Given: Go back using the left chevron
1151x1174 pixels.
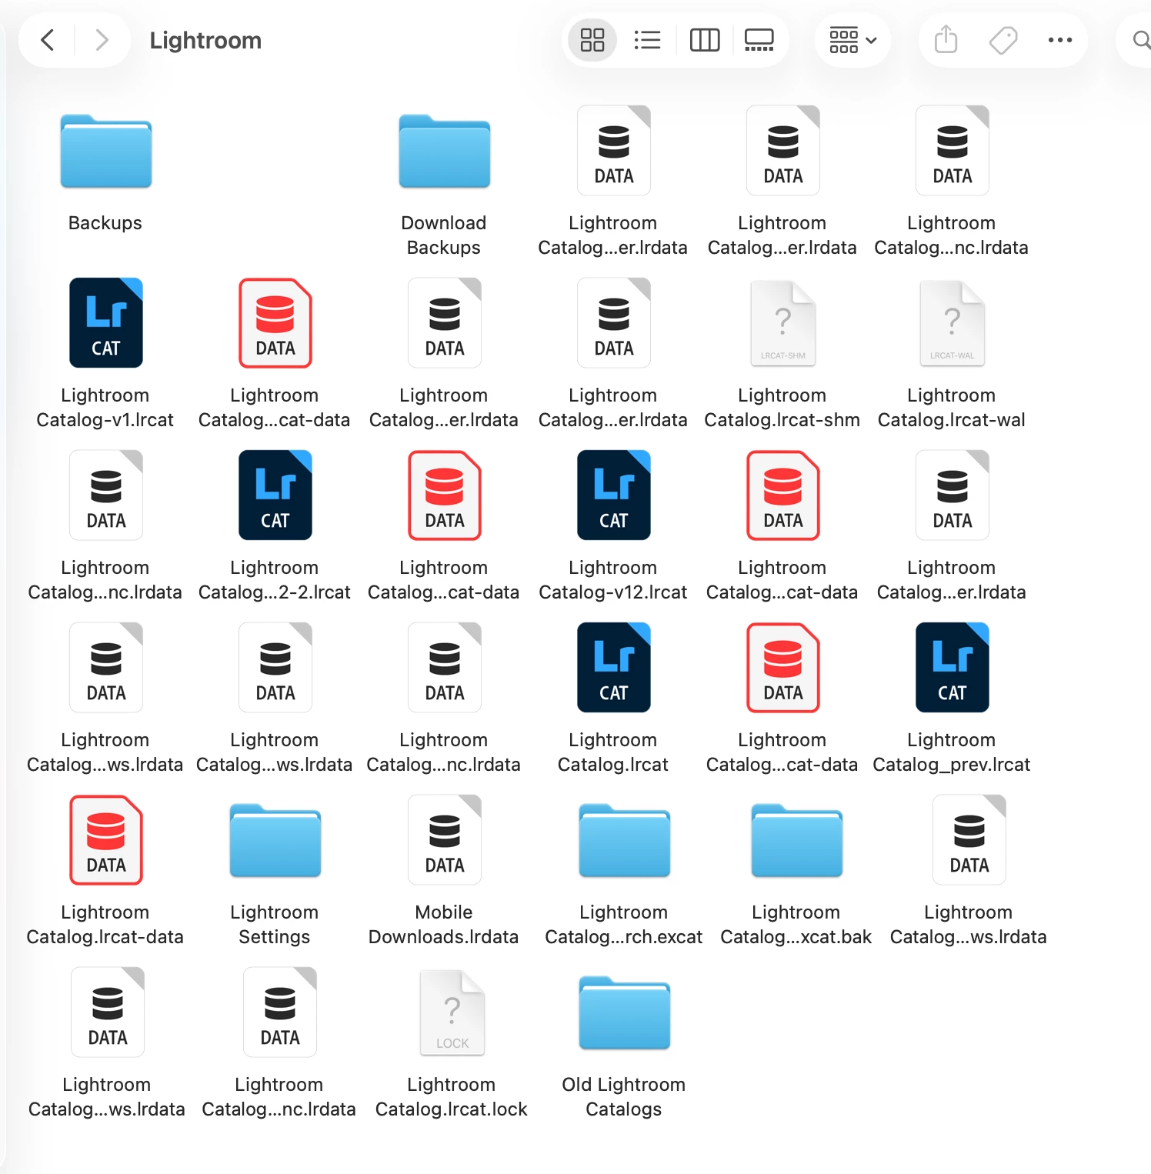Looking at the screenshot, I should 48,40.
